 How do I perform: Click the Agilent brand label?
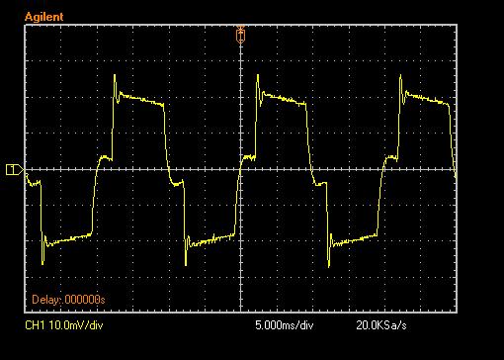[x=44, y=17]
